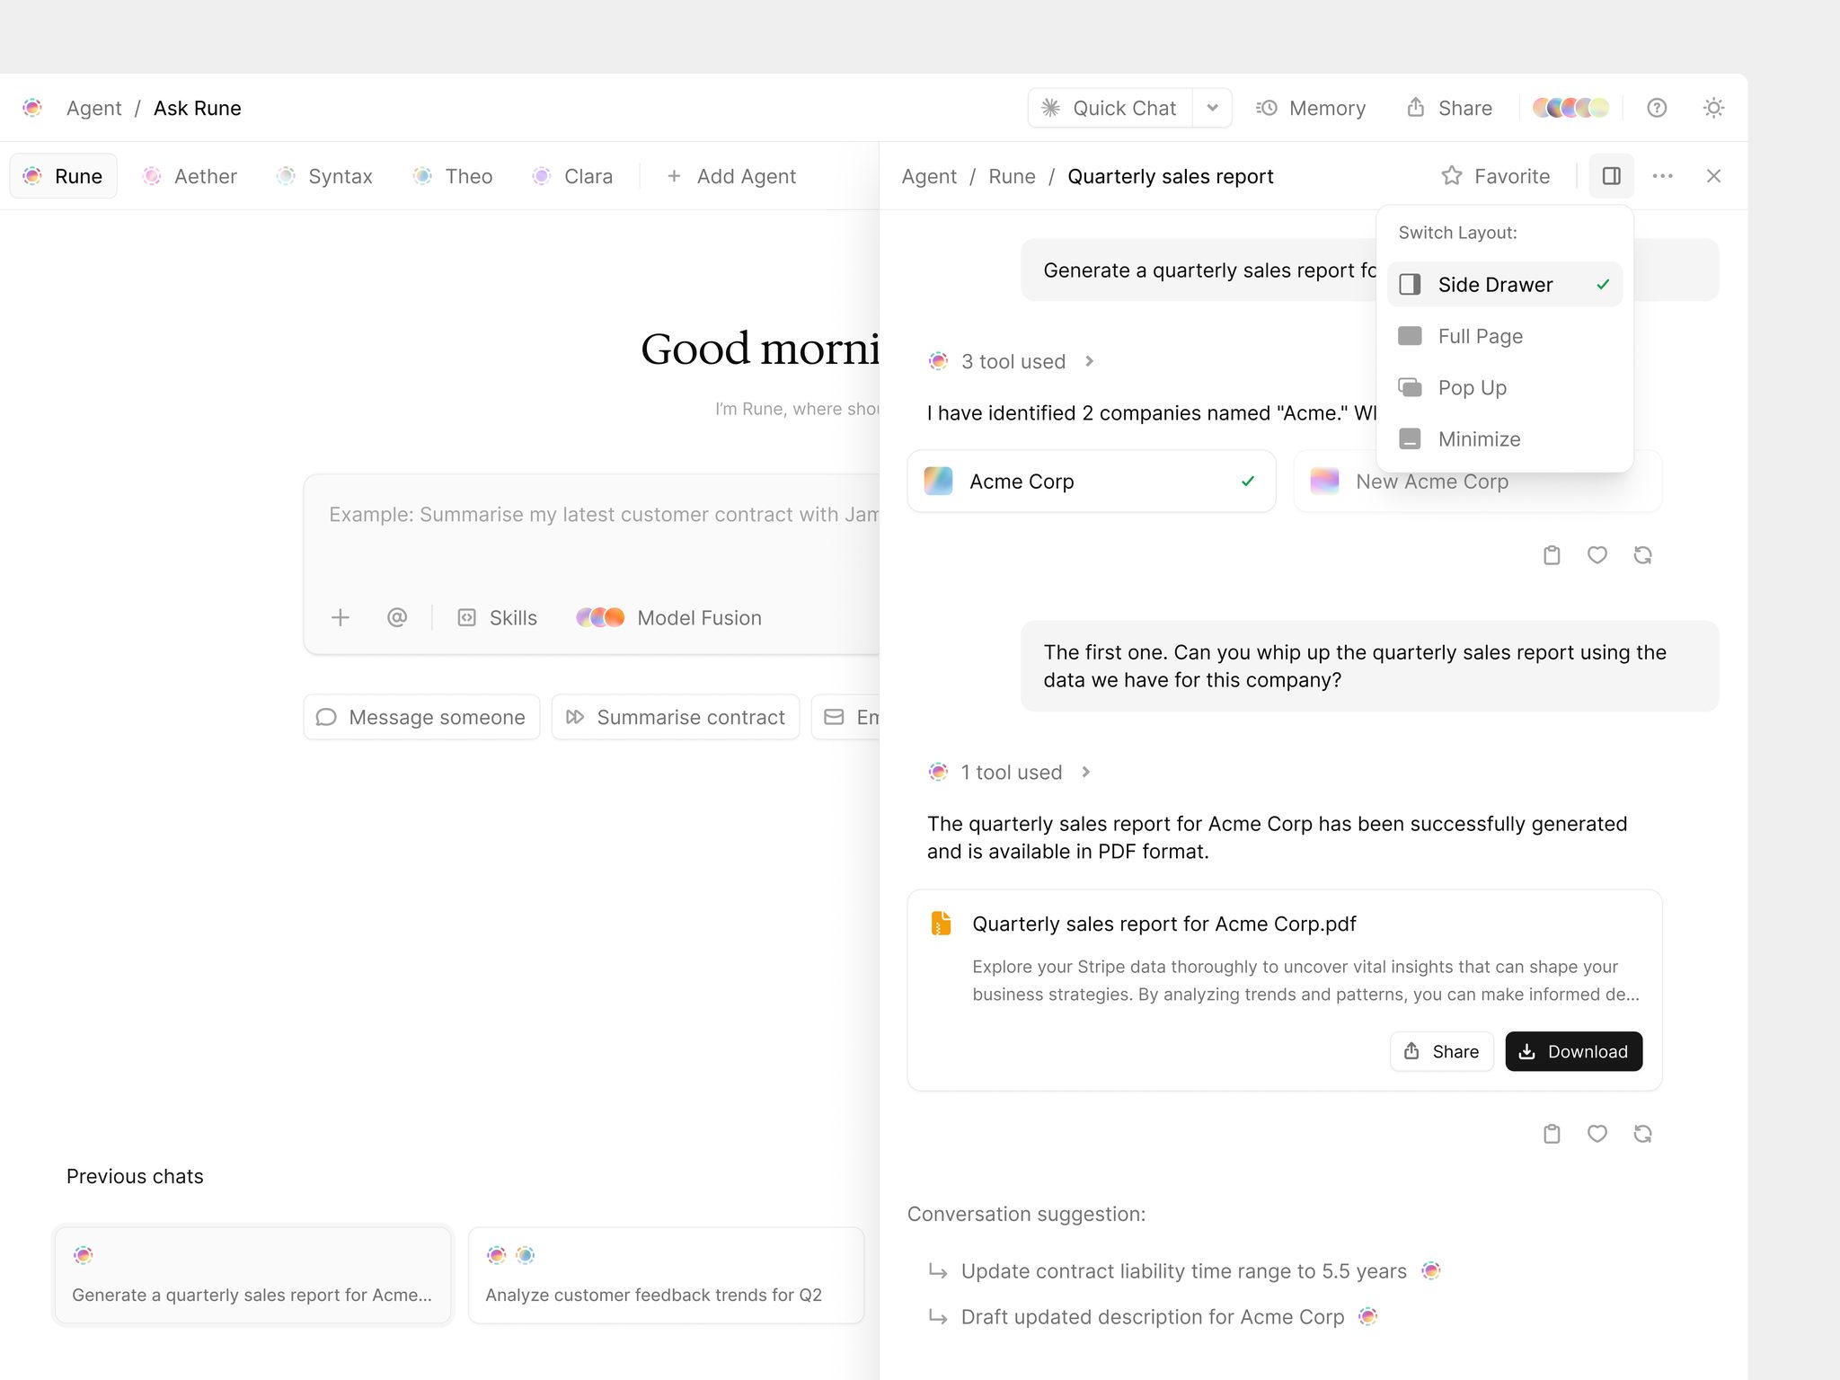Click 'Message someone' suggestion chip
The image size is (1840, 1380).
click(x=421, y=717)
